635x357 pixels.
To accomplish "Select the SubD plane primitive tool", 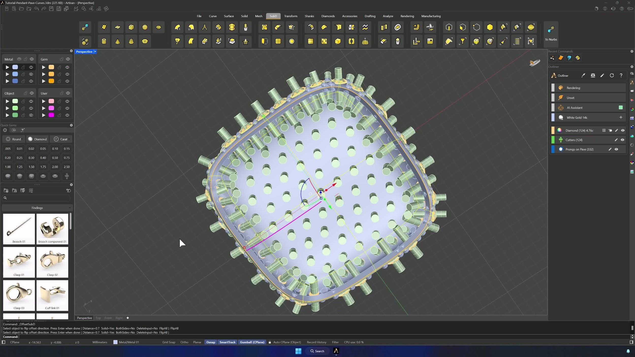I will 118,27.
